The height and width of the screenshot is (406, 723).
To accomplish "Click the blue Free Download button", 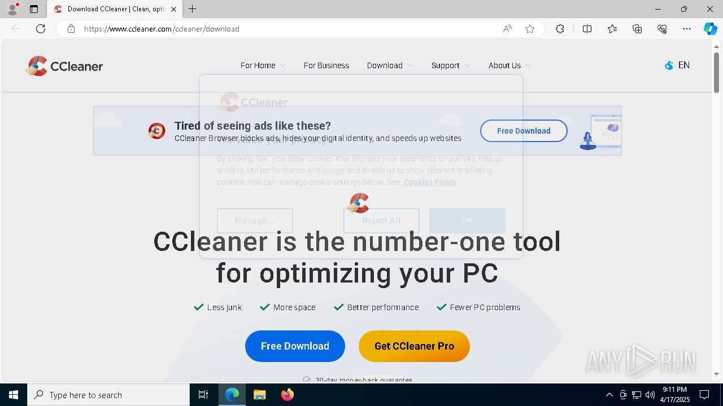I will point(295,346).
